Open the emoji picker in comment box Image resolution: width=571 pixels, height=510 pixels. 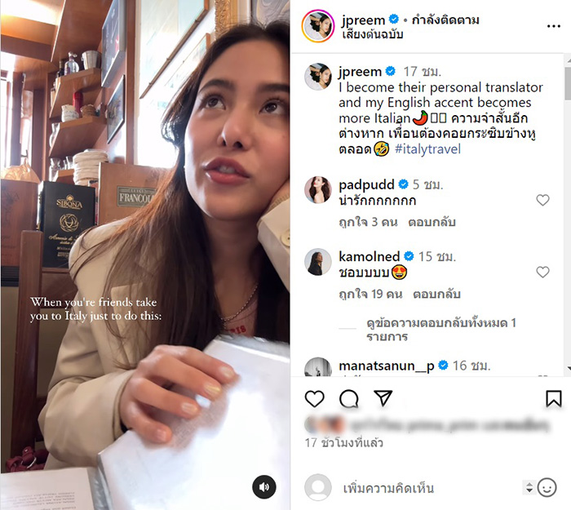[x=547, y=488]
